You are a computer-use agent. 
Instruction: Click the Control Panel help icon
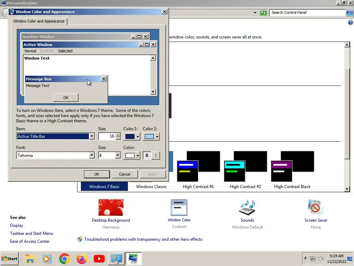click(x=351, y=23)
